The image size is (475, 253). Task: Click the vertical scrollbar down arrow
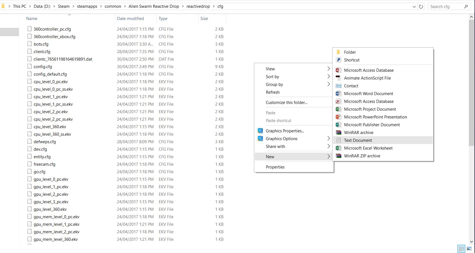click(x=471, y=242)
